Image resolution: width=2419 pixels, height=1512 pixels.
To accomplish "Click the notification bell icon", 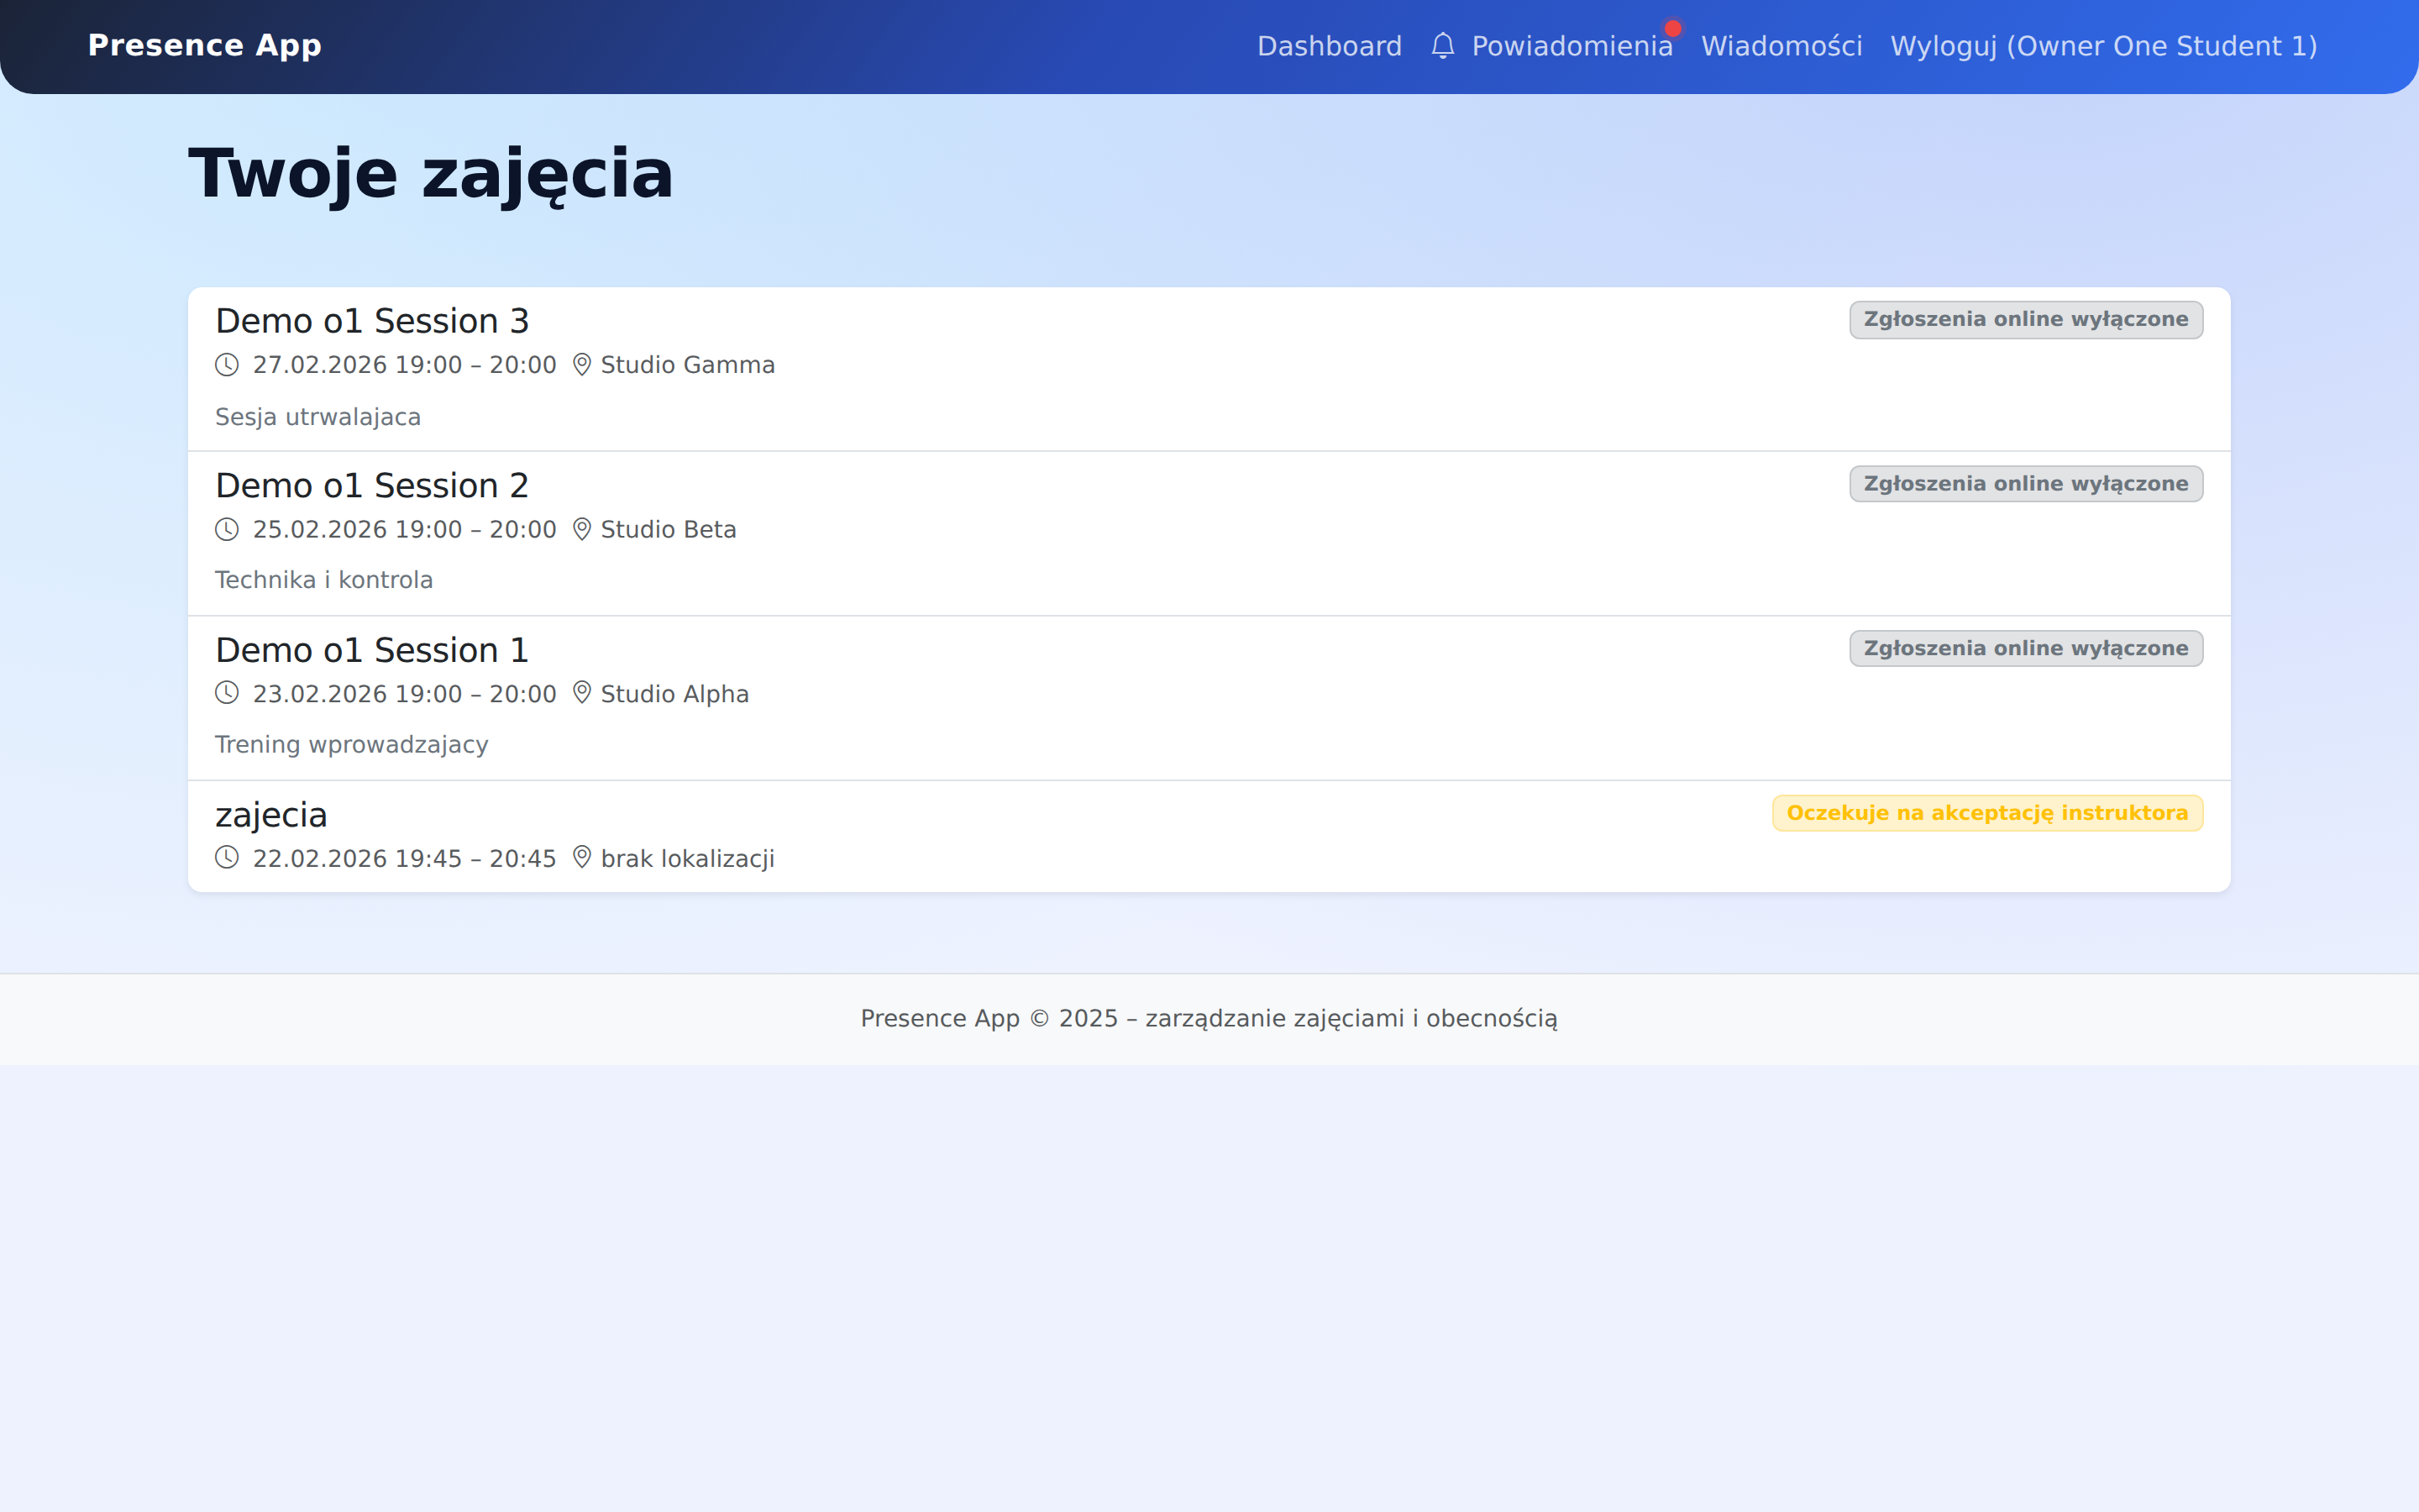I will (x=1442, y=46).
